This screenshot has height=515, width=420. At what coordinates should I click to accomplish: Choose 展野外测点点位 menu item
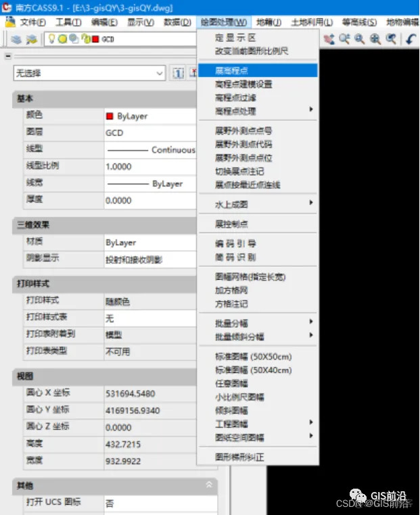click(258, 158)
